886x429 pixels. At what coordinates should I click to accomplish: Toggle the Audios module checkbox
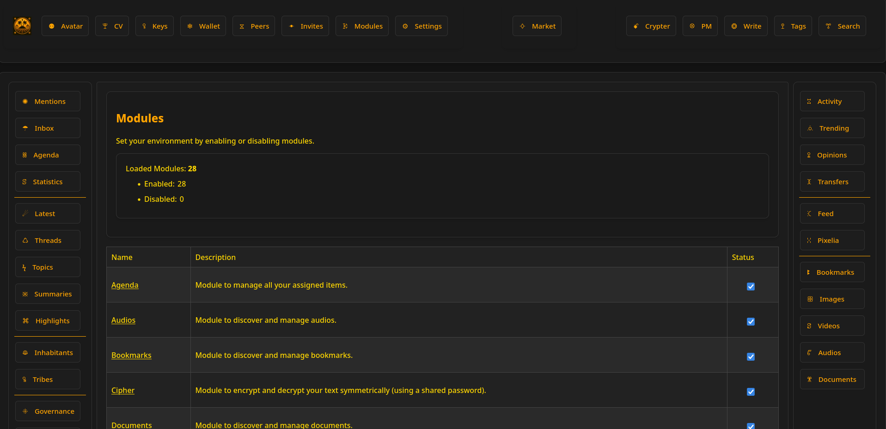751,321
